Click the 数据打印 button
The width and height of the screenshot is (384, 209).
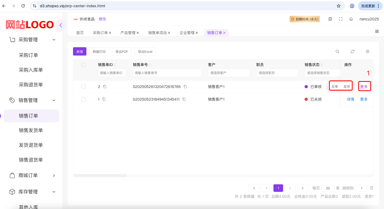[99, 52]
